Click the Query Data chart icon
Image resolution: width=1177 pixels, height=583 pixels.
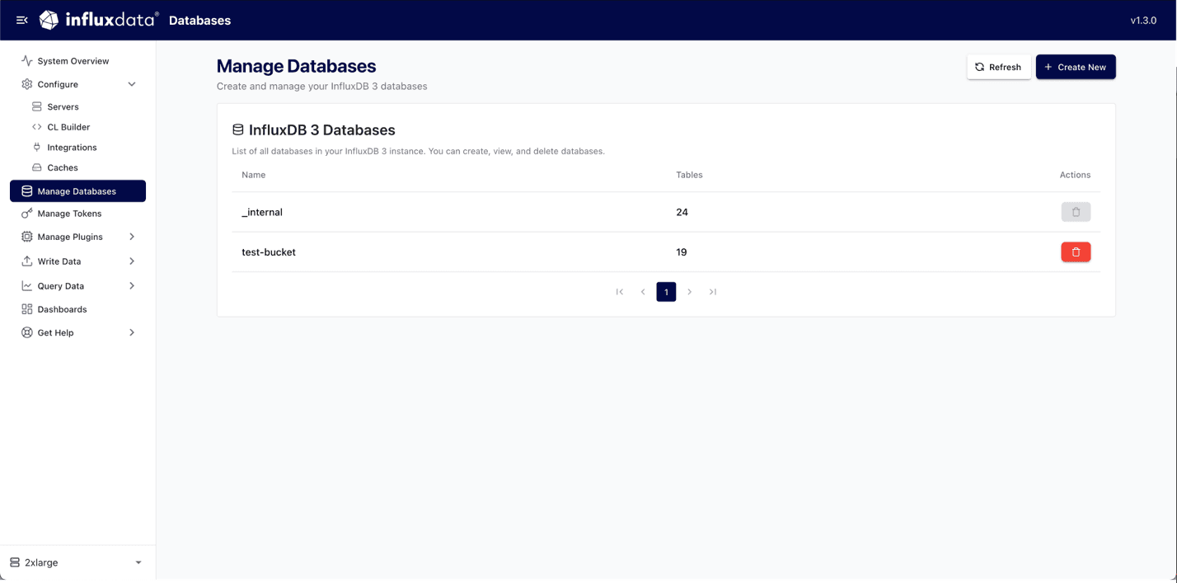(27, 286)
